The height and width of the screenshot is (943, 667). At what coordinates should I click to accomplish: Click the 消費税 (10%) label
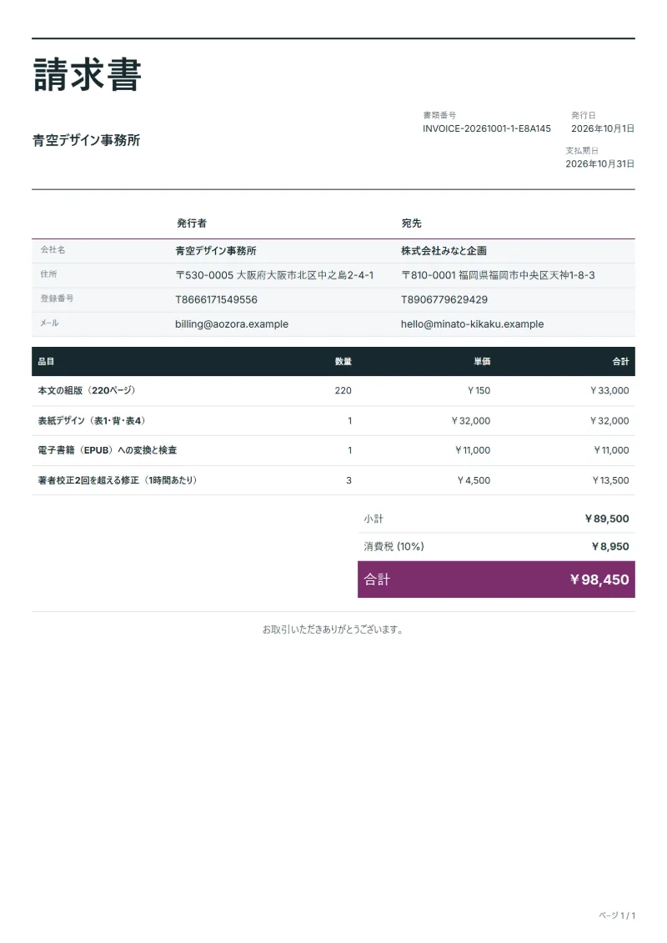coord(394,547)
